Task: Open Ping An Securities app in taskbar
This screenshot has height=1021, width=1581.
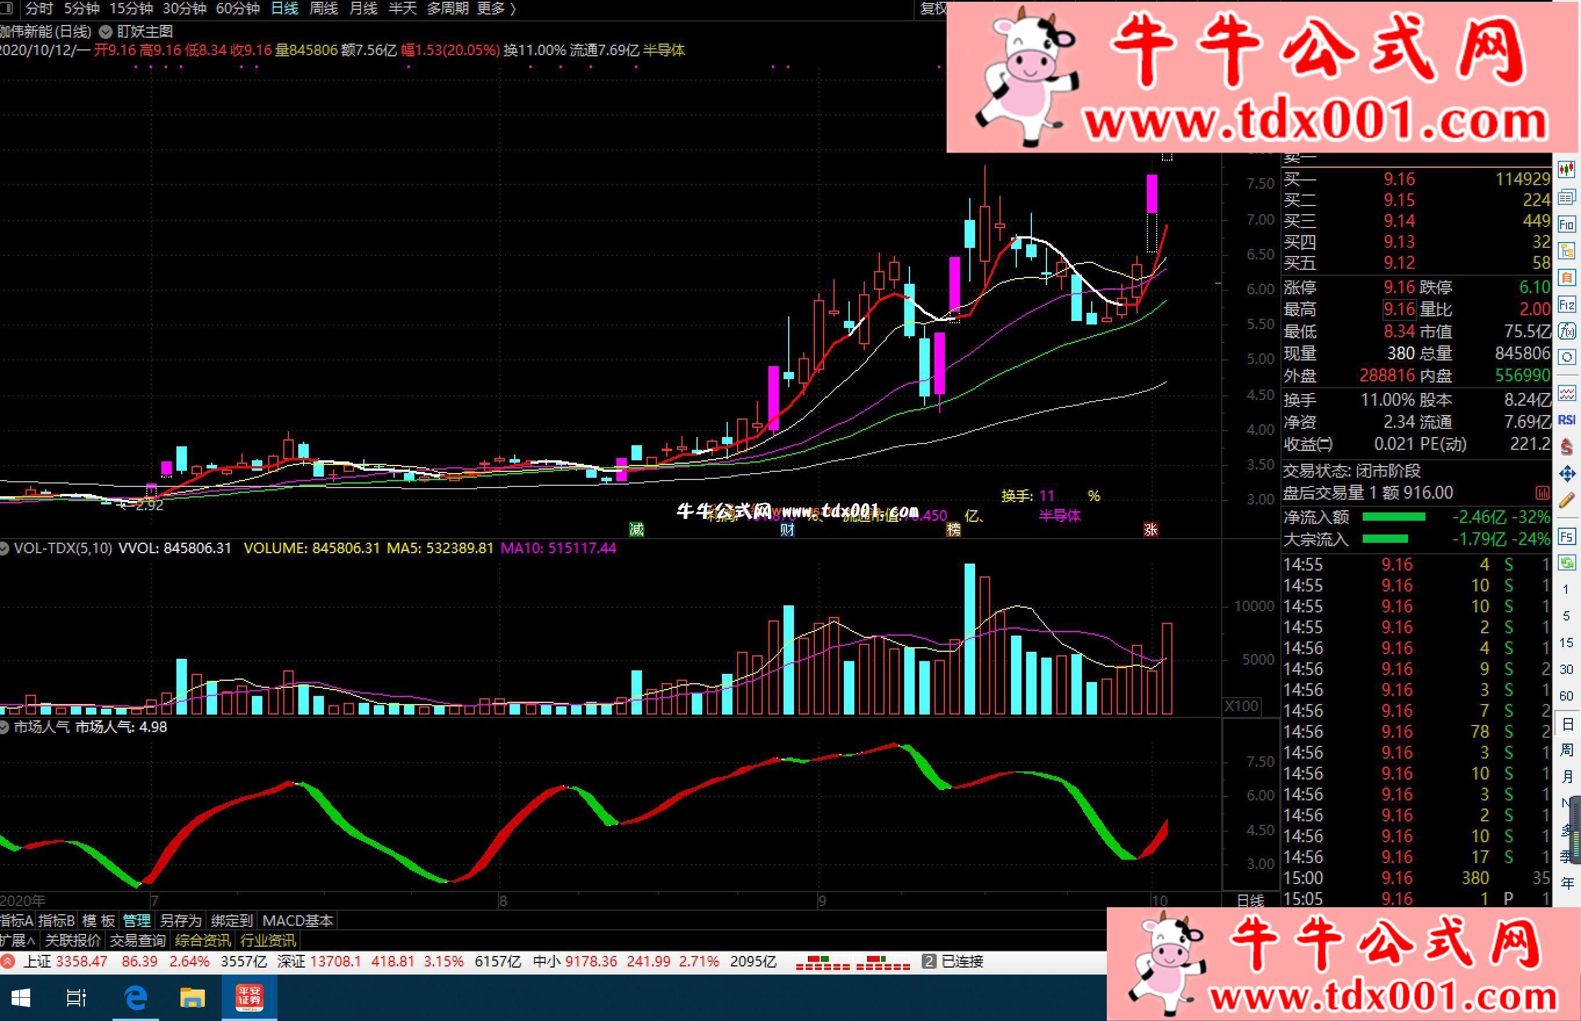Action: click(250, 998)
